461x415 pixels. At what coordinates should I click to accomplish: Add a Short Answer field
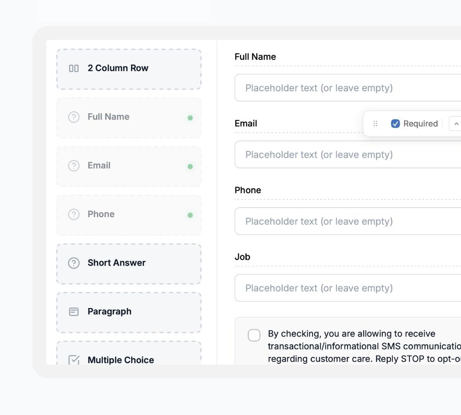(129, 263)
